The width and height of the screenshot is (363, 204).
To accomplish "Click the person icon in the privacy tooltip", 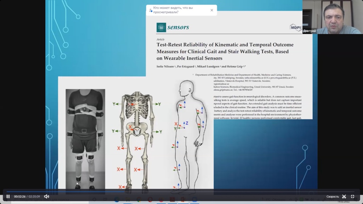I will click(151, 10).
